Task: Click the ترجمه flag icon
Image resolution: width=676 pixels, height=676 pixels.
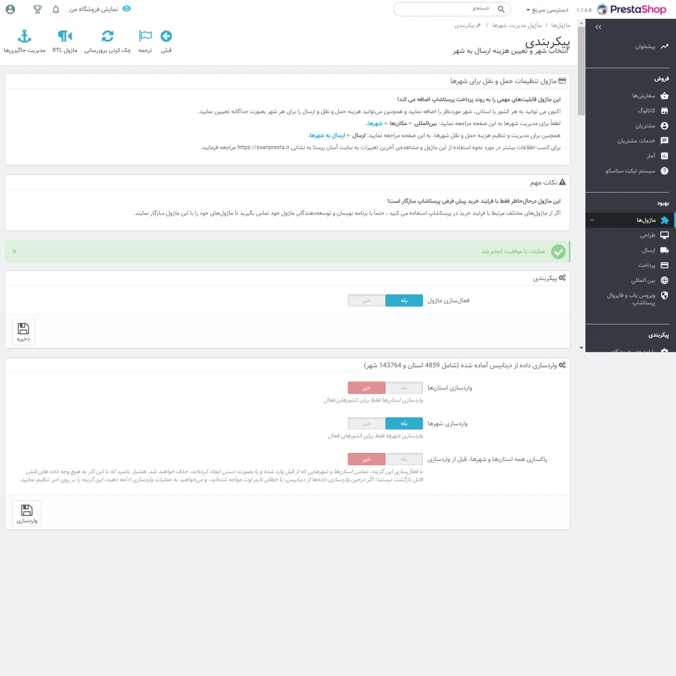Action: point(145,37)
